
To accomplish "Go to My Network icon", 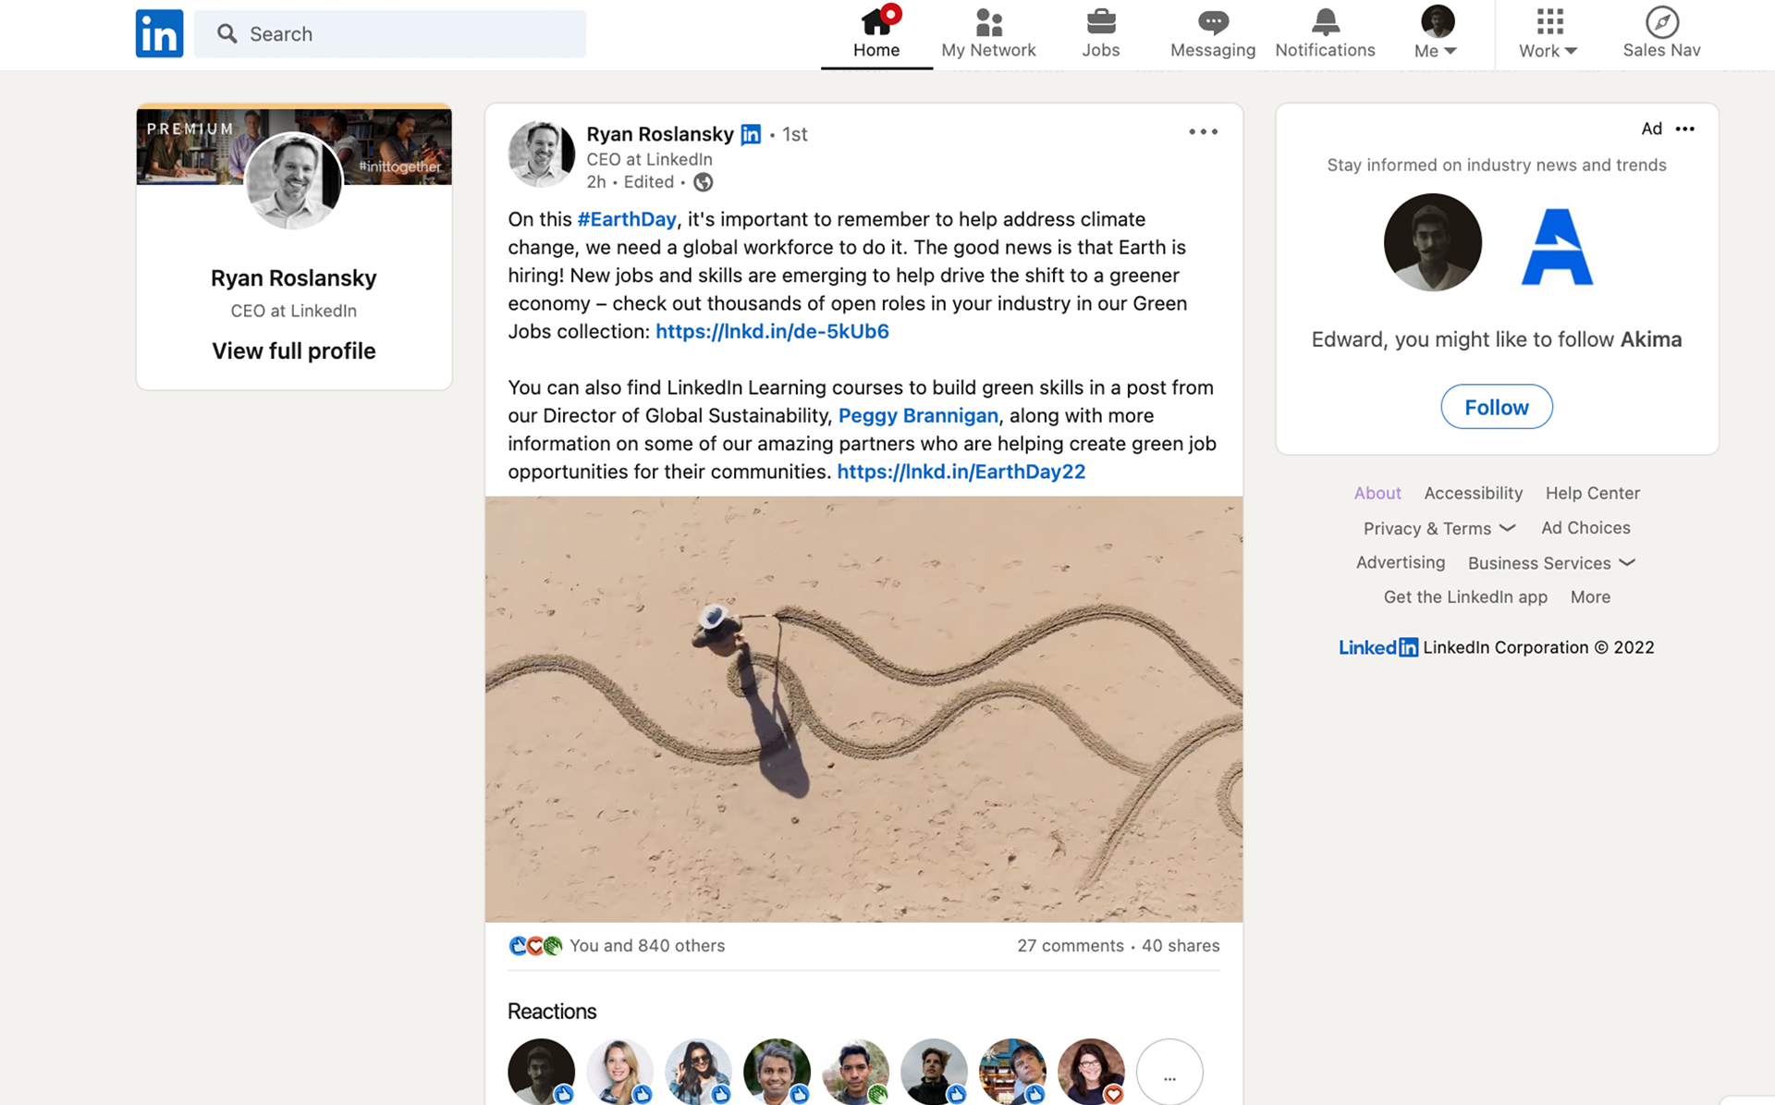I will 988,22.
